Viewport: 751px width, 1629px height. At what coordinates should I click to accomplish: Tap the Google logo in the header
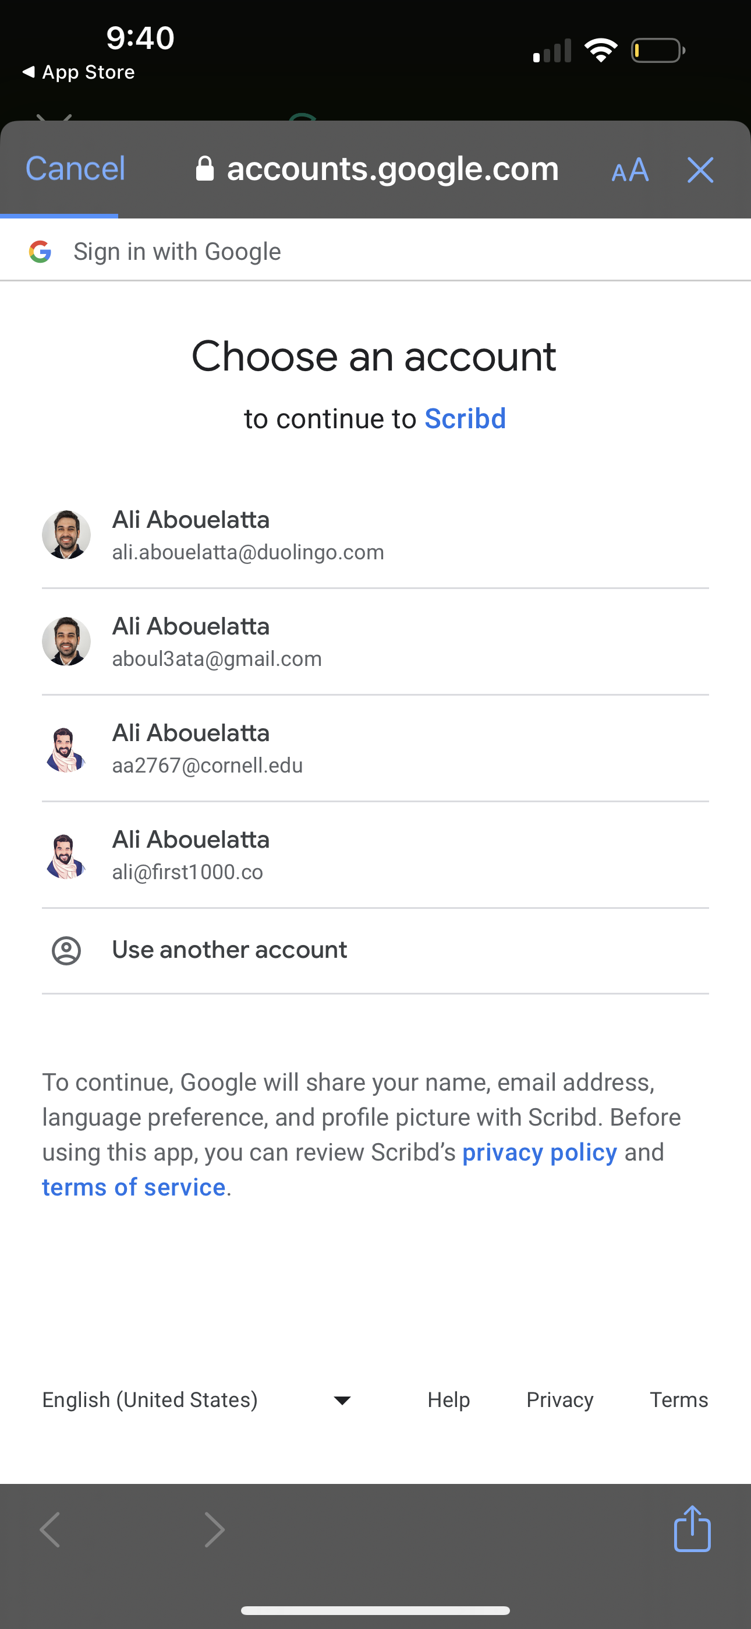pos(40,252)
